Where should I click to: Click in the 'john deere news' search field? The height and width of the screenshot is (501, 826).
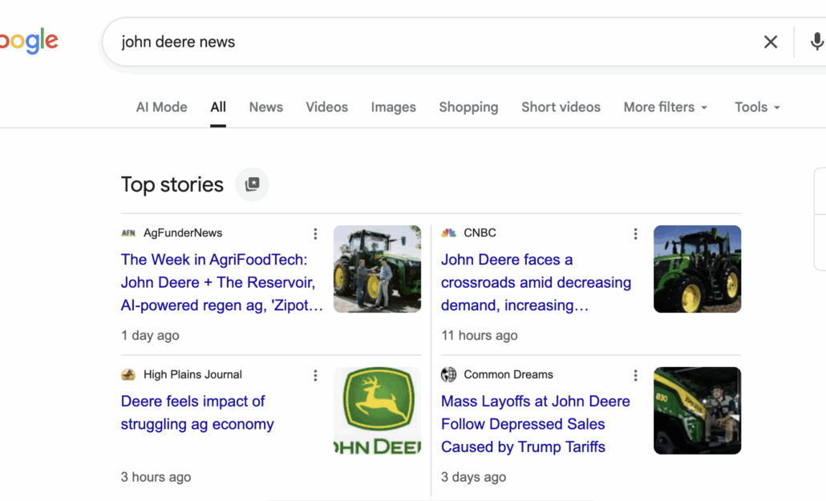click(x=433, y=42)
